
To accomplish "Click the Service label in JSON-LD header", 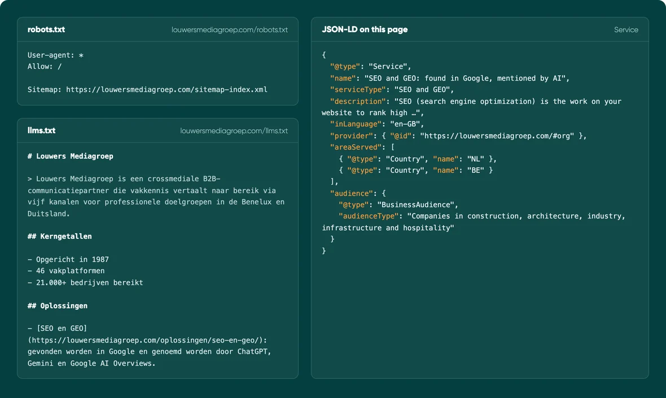I will (x=626, y=30).
